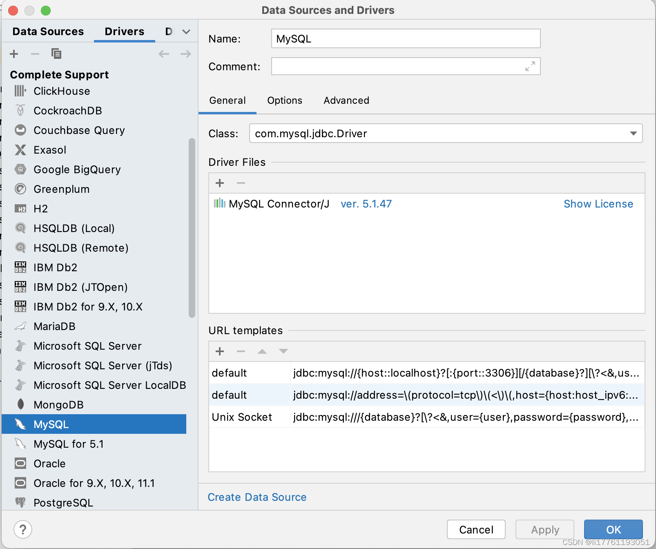The width and height of the screenshot is (656, 549).
Task: Expand Comment field with diagonal arrow icon
Action: pyautogui.click(x=530, y=66)
